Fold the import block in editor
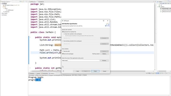 [30, 9]
